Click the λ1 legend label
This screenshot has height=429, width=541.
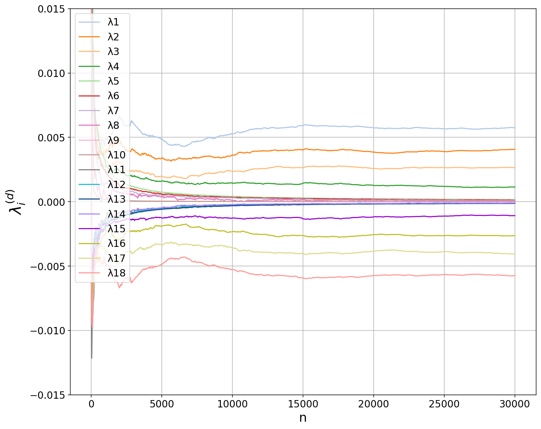(113, 22)
